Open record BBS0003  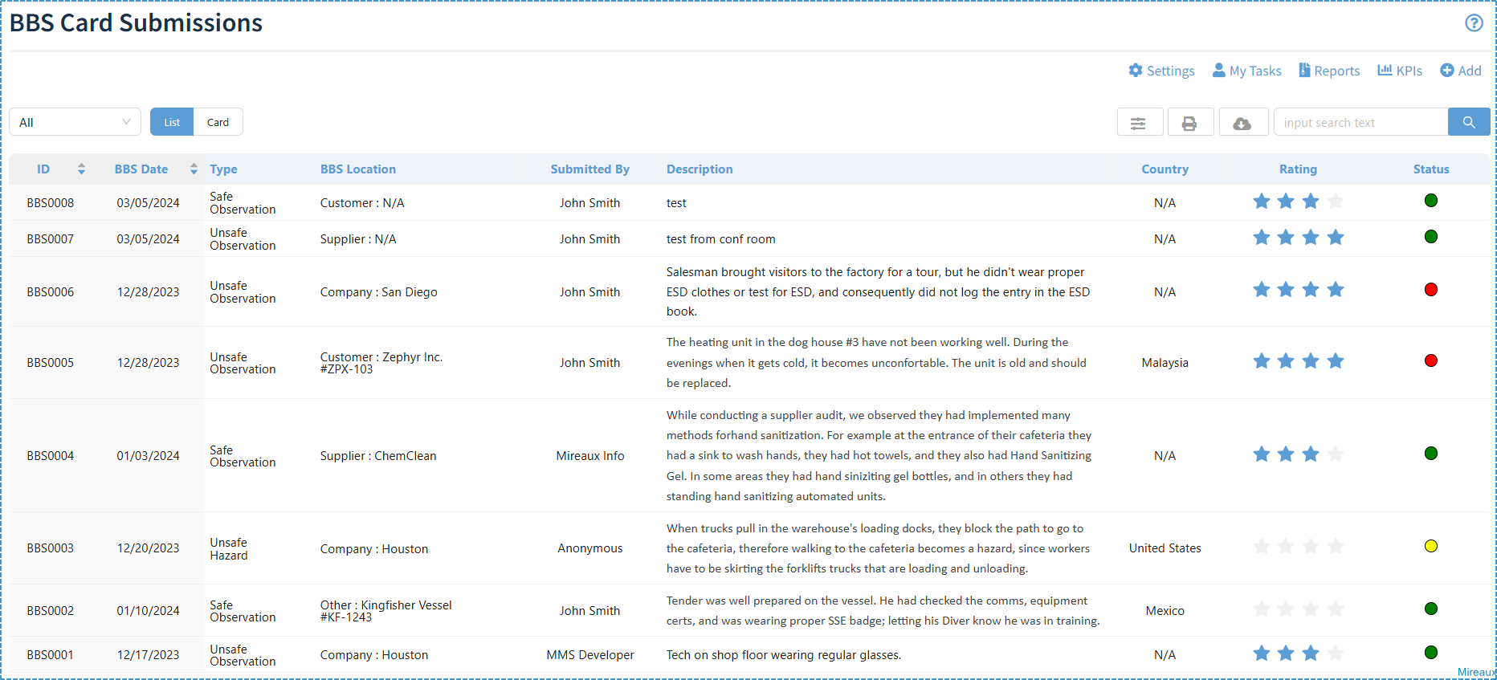(x=51, y=548)
